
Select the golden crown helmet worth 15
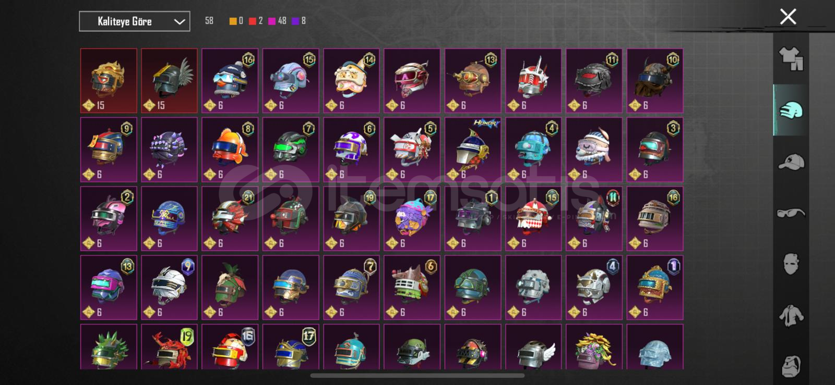pyautogui.click(x=109, y=81)
